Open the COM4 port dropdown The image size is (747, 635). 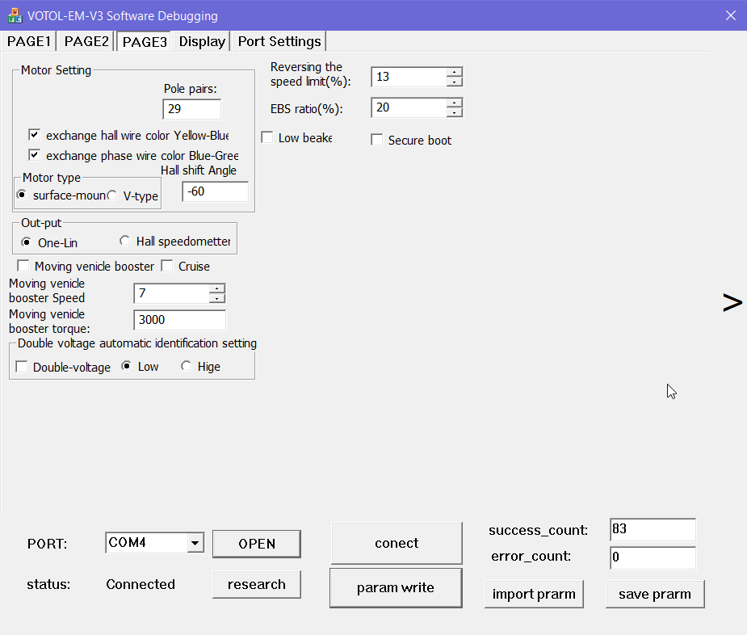pos(195,544)
